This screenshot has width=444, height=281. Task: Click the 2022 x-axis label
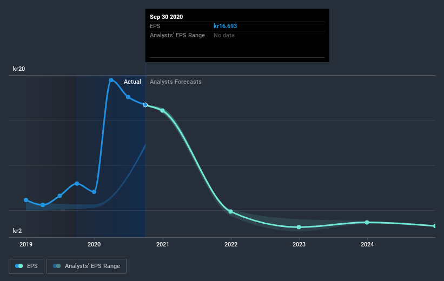231,244
